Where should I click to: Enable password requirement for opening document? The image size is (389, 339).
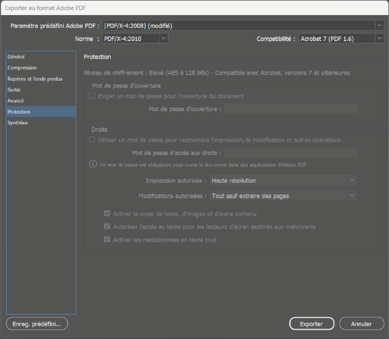tap(92, 96)
